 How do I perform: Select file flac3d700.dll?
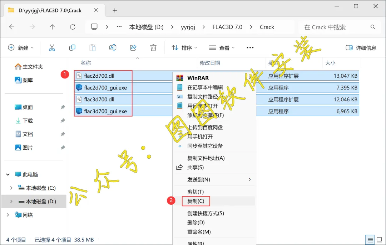[x=99, y=99]
